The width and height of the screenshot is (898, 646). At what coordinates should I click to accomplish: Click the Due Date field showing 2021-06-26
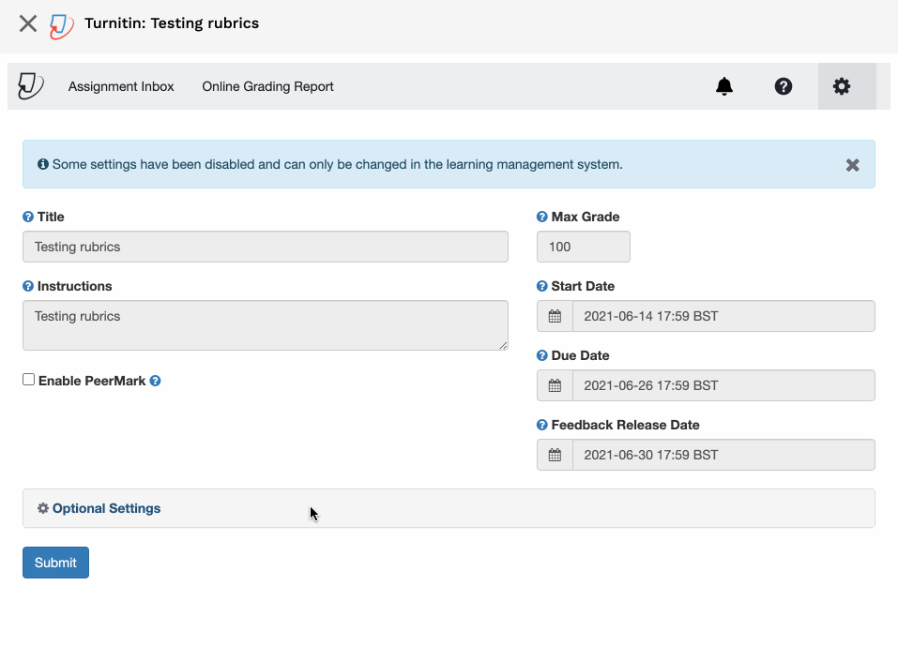point(723,385)
